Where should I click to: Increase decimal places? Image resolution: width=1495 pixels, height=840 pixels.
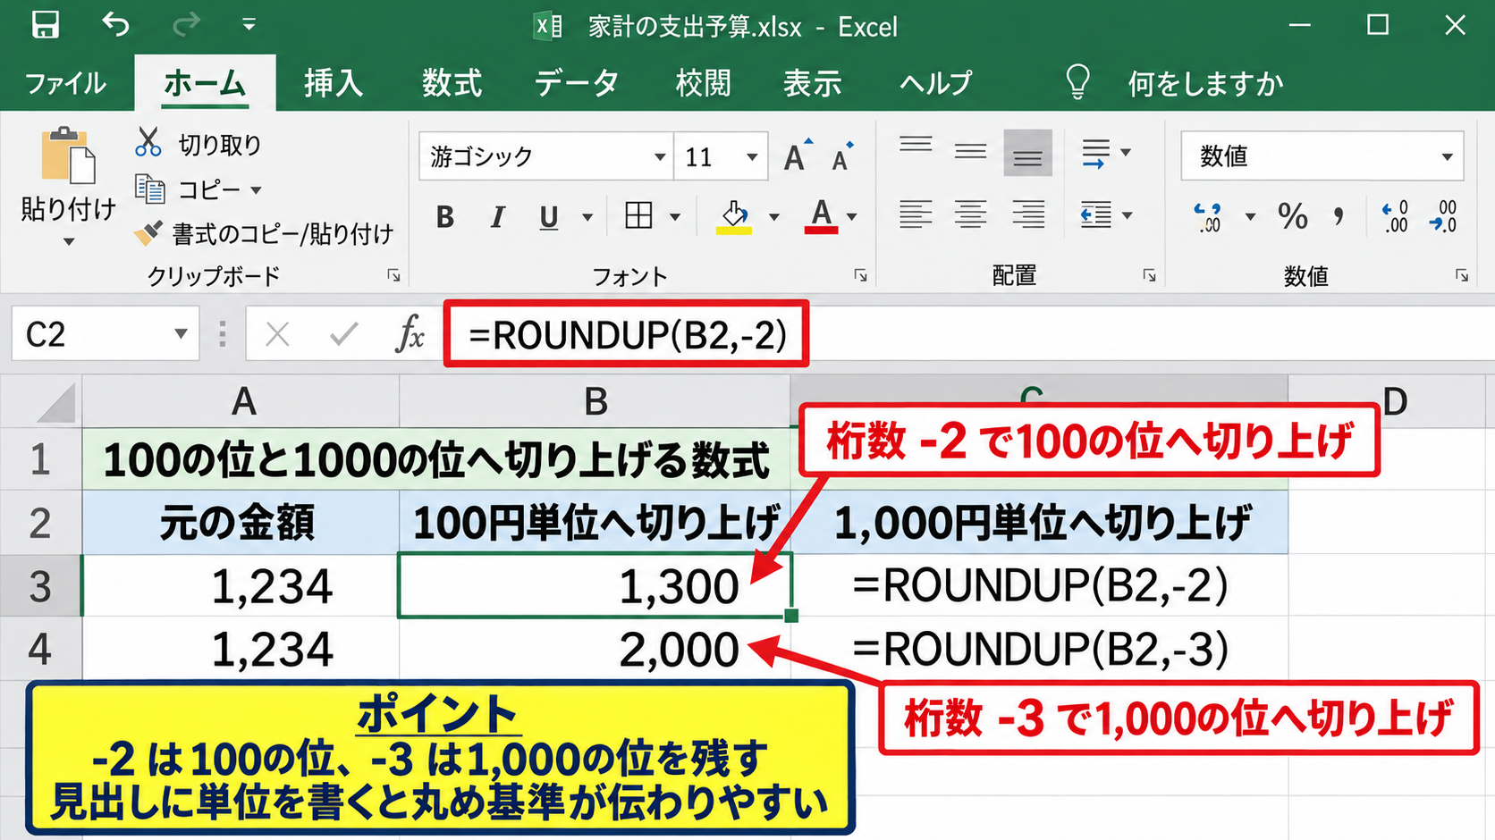tap(1395, 216)
